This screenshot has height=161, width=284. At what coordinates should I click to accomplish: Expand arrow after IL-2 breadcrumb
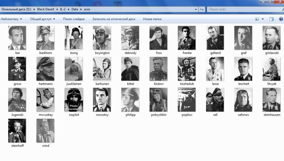68,9
